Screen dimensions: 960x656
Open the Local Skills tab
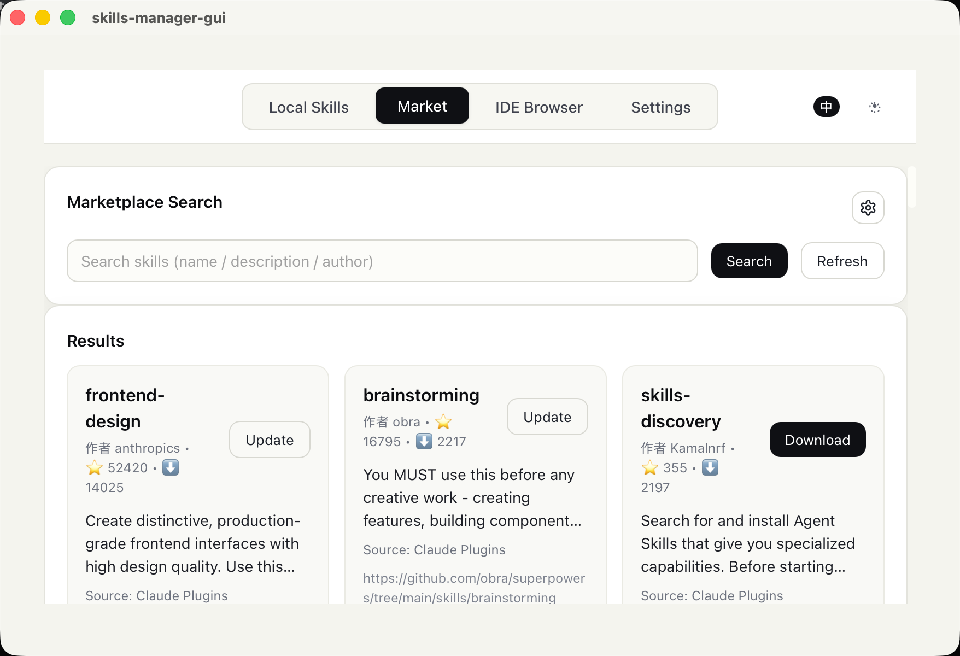click(x=308, y=107)
